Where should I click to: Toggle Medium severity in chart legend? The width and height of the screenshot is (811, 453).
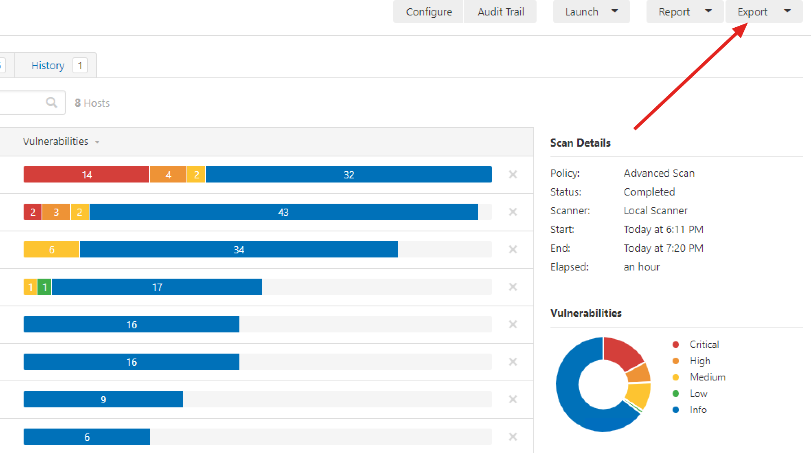[x=707, y=377]
